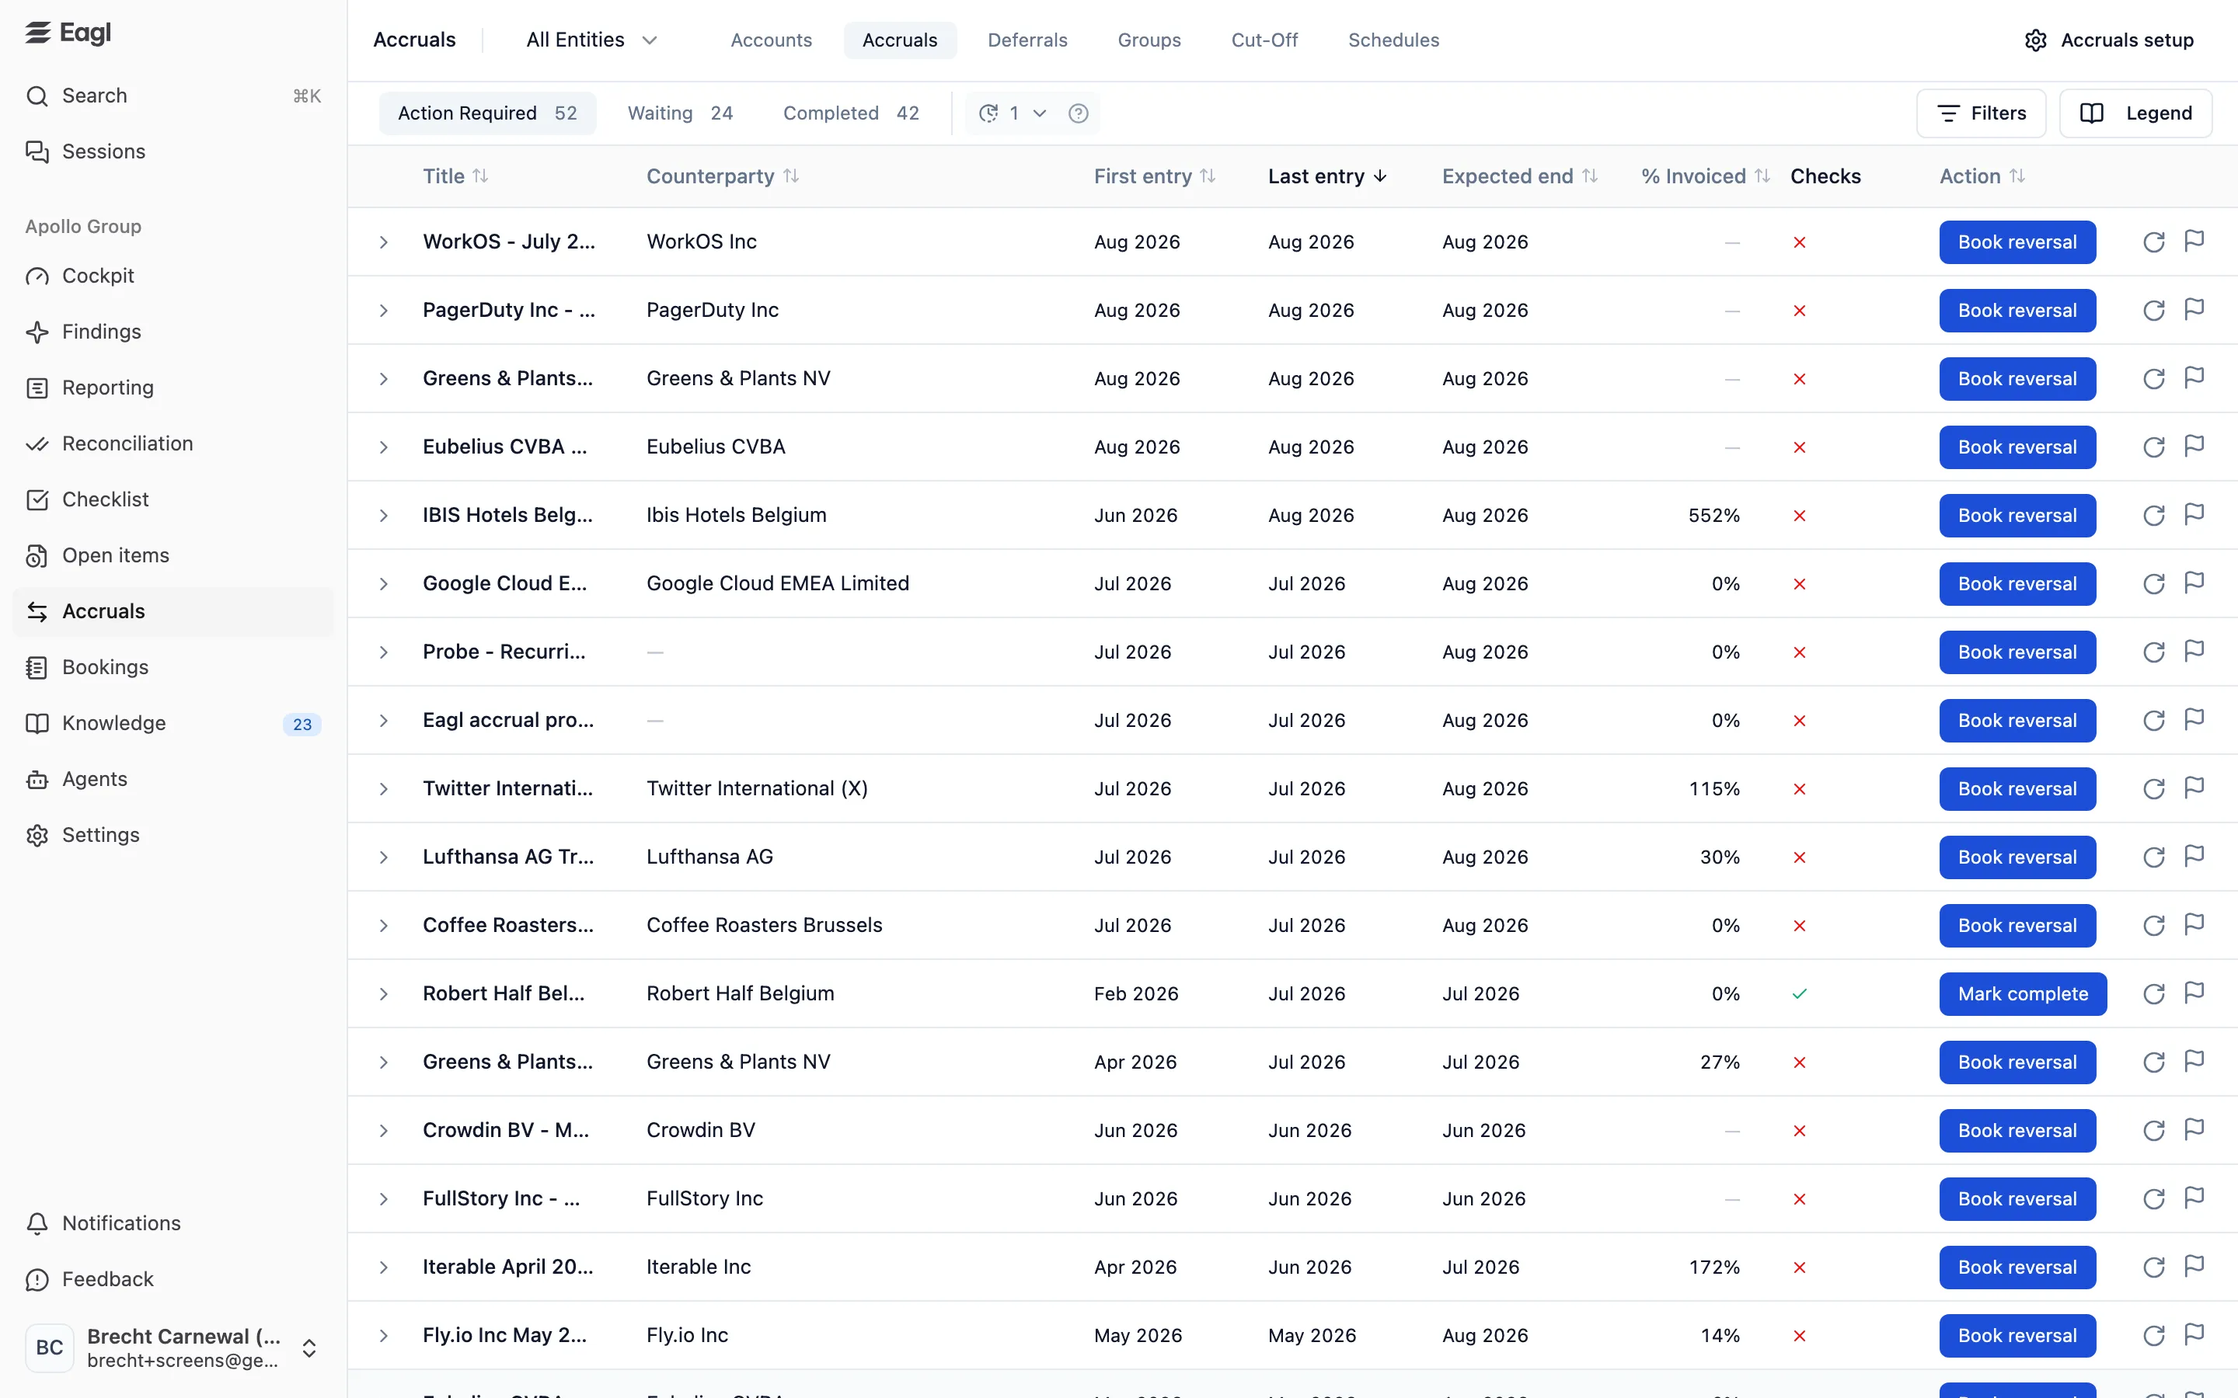Click the help question mark icon
2238x1398 pixels.
click(1079, 113)
